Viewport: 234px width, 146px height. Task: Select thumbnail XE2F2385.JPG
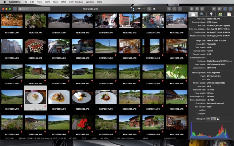59,98
